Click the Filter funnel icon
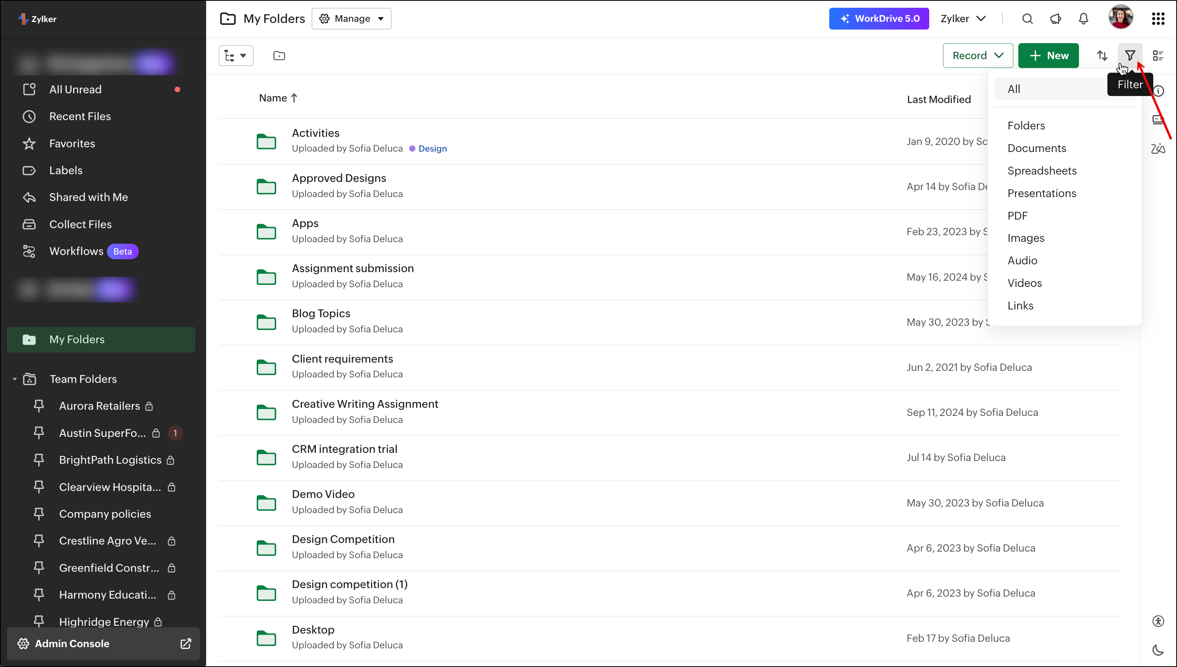The height and width of the screenshot is (667, 1177). (1130, 56)
